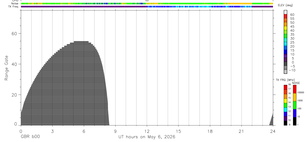The width and height of the screenshot is (307, 142).
Task: Select the black 1–10 NOISE swatch
Action: click(295, 121)
